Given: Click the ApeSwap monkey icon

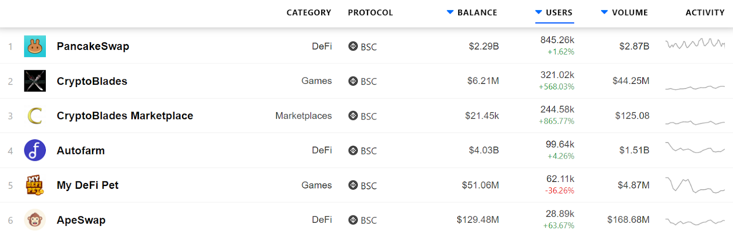Looking at the screenshot, I should (35, 220).
